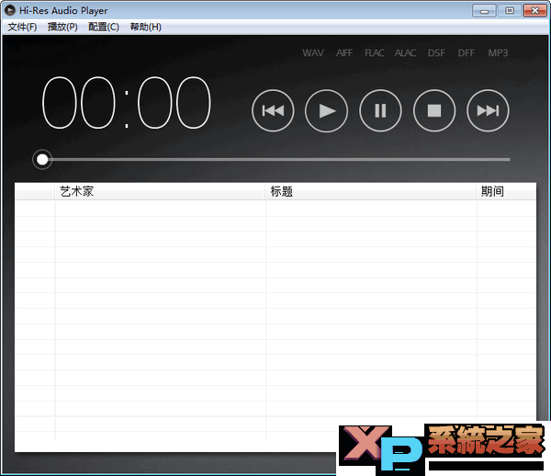Open the 播放(P) menu
The width and height of the screenshot is (551, 476).
click(62, 27)
